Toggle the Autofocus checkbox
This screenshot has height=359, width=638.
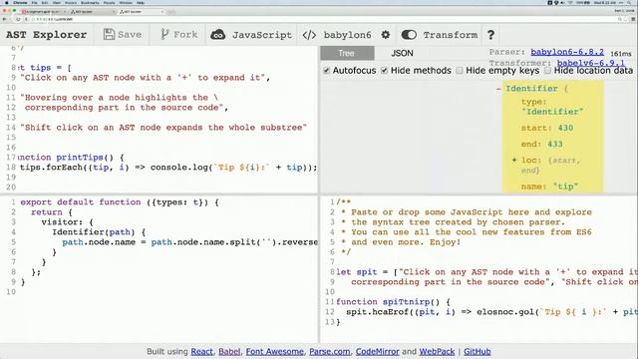[x=326, y=71]
